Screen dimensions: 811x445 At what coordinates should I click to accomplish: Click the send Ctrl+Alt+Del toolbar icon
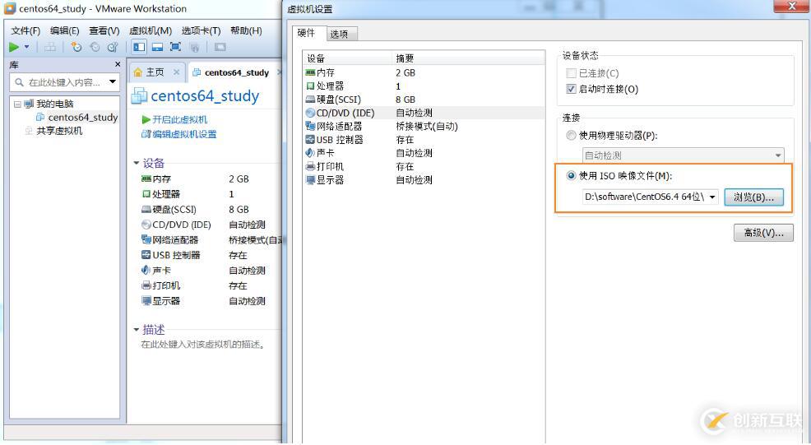coord(50,47)
